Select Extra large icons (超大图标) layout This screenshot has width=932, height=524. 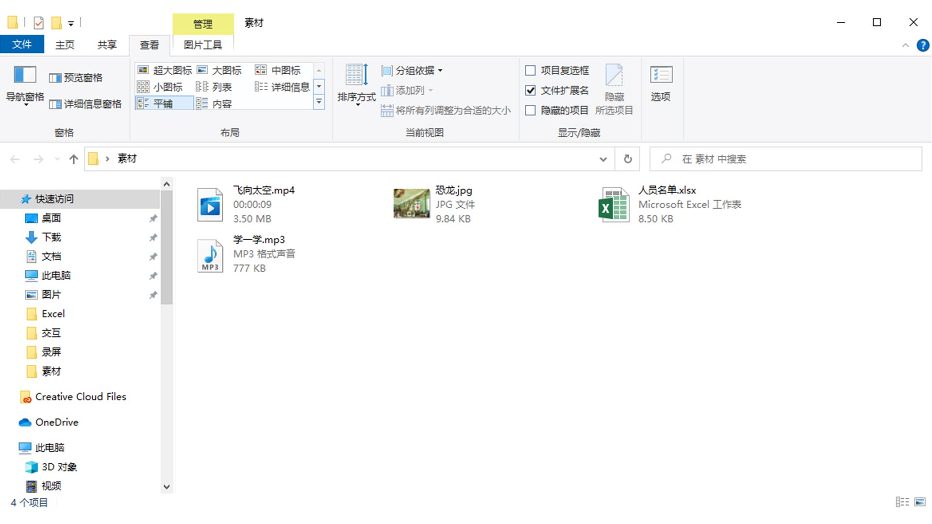point(165,70)
